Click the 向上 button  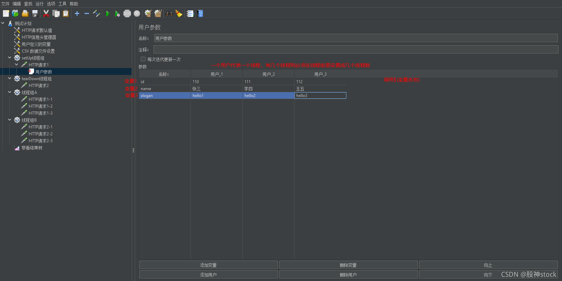click(488, 265)
